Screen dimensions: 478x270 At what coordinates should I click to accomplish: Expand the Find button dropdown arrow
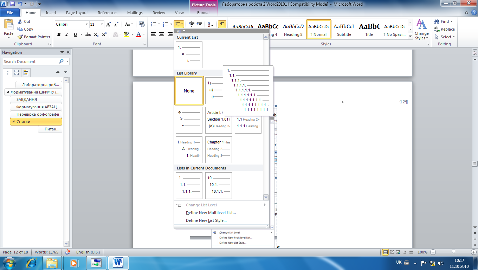(452, 21)
